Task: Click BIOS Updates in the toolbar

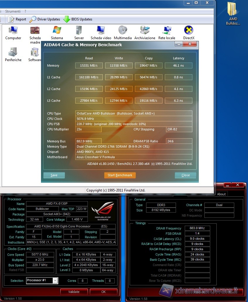Action: tap(78, 19)
